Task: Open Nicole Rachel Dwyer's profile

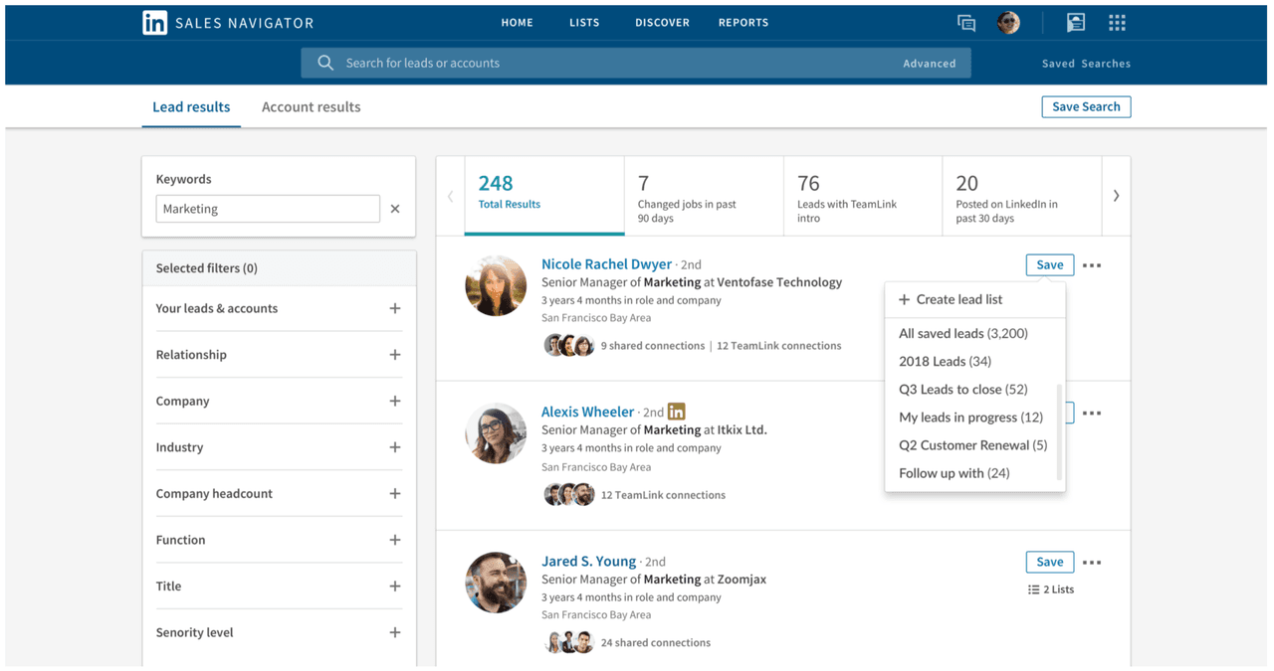Action: (606, 263)
